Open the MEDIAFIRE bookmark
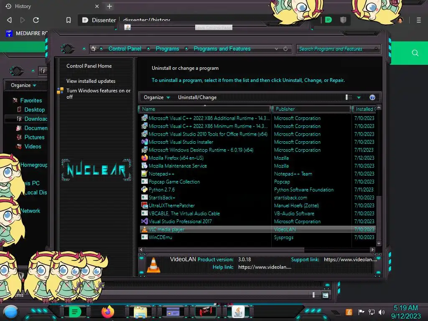428x321 pixels. point(27,33)
